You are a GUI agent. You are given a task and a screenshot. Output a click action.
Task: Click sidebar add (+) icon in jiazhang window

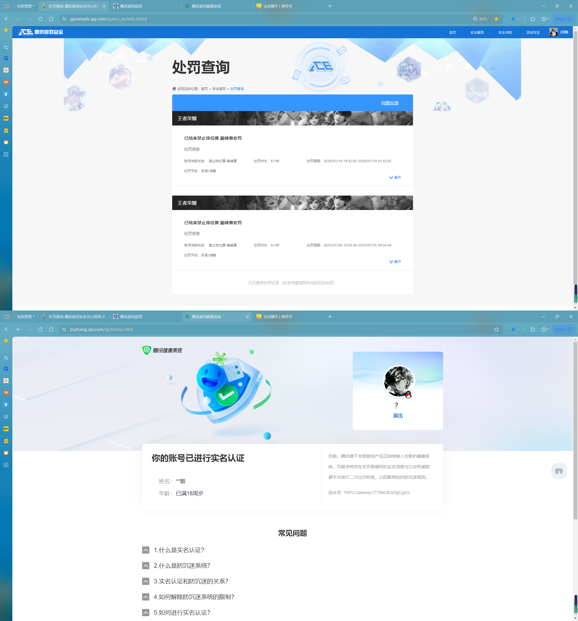[x=6, y=465]
